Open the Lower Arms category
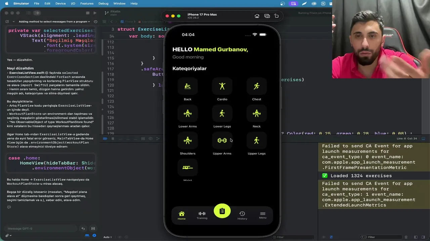 pyautogui.click(x=187, y=113)
